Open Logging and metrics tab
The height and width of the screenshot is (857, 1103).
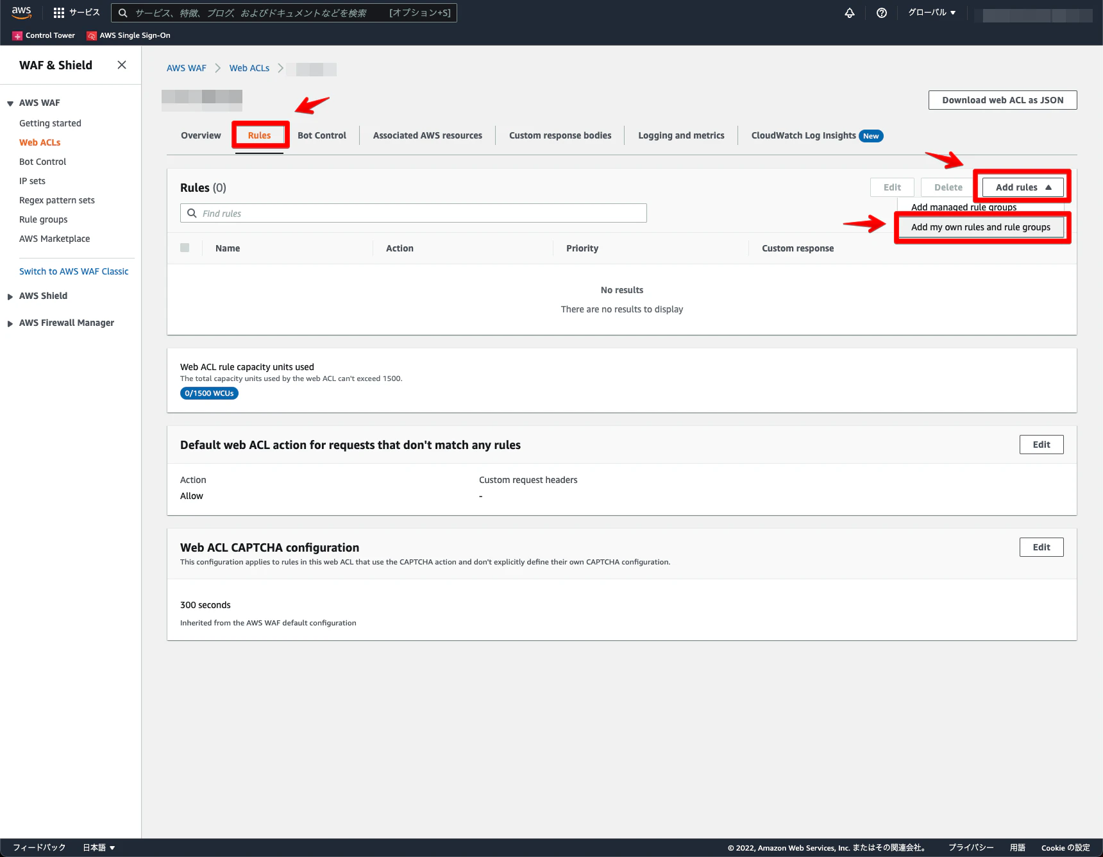(681, 135)
